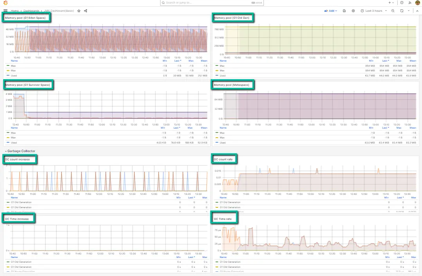422x276 pixels.
Task: Save the dashboard using the save icon
Action: point(344,11)
